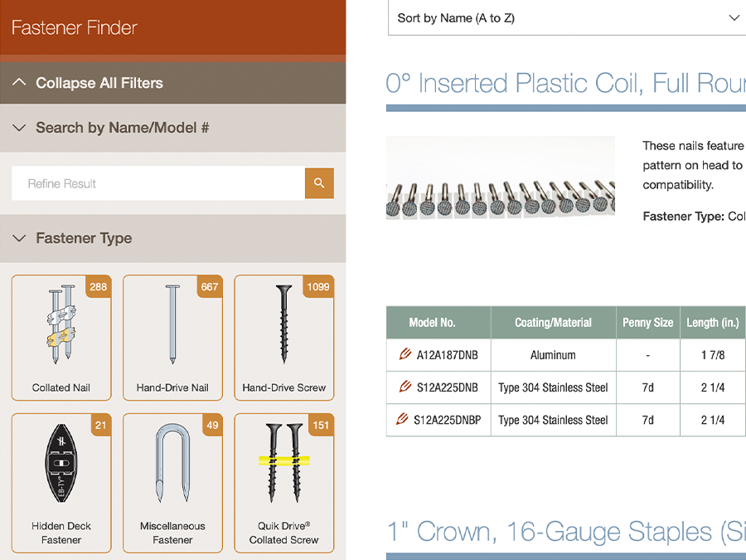The height and width of the screenshot is (560, 746).
Task: Choose the Hidden Deck Fastener tile
Action: 61,483
